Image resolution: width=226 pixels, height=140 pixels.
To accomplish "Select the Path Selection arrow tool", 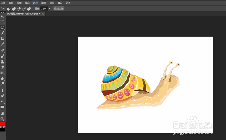I will (x=3, y=101).
